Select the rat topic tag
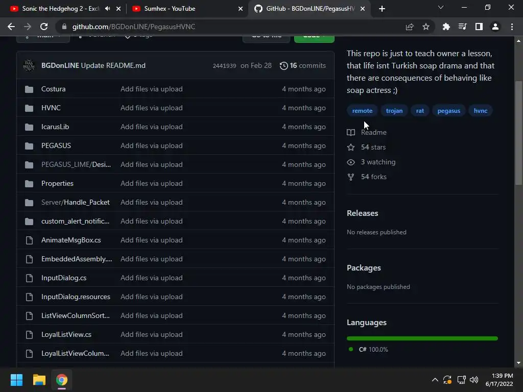Image resolution: width=523 pixels, height=392 pixels. click(420, 111)
